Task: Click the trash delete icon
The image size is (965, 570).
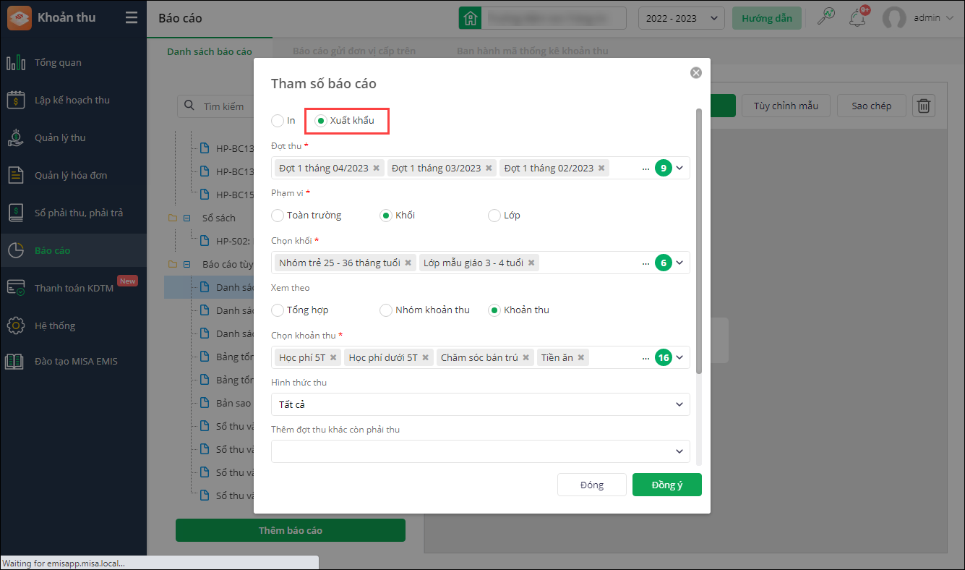Action: [x=924, y=106]
